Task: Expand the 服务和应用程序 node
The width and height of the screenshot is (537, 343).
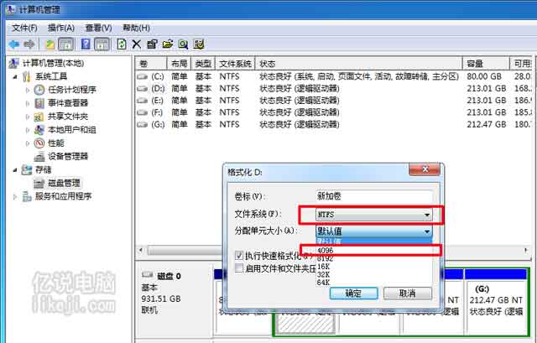Action: pos(15,196)
